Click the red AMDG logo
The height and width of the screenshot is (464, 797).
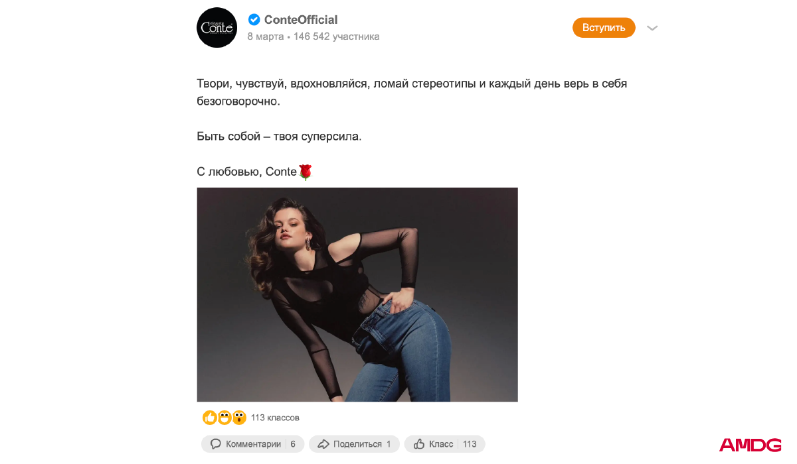coord(751,445)
